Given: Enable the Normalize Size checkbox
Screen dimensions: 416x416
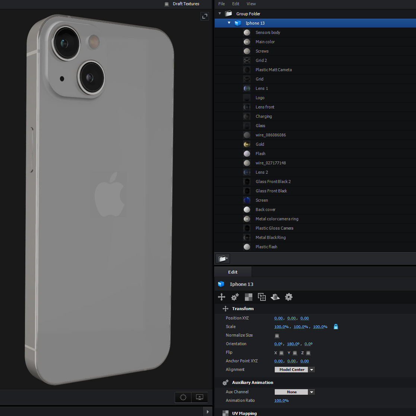Looking at the screenshot, I should pos(277,335).
